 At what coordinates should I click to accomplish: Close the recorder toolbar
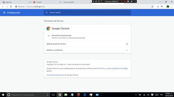[x=135, y=1]
